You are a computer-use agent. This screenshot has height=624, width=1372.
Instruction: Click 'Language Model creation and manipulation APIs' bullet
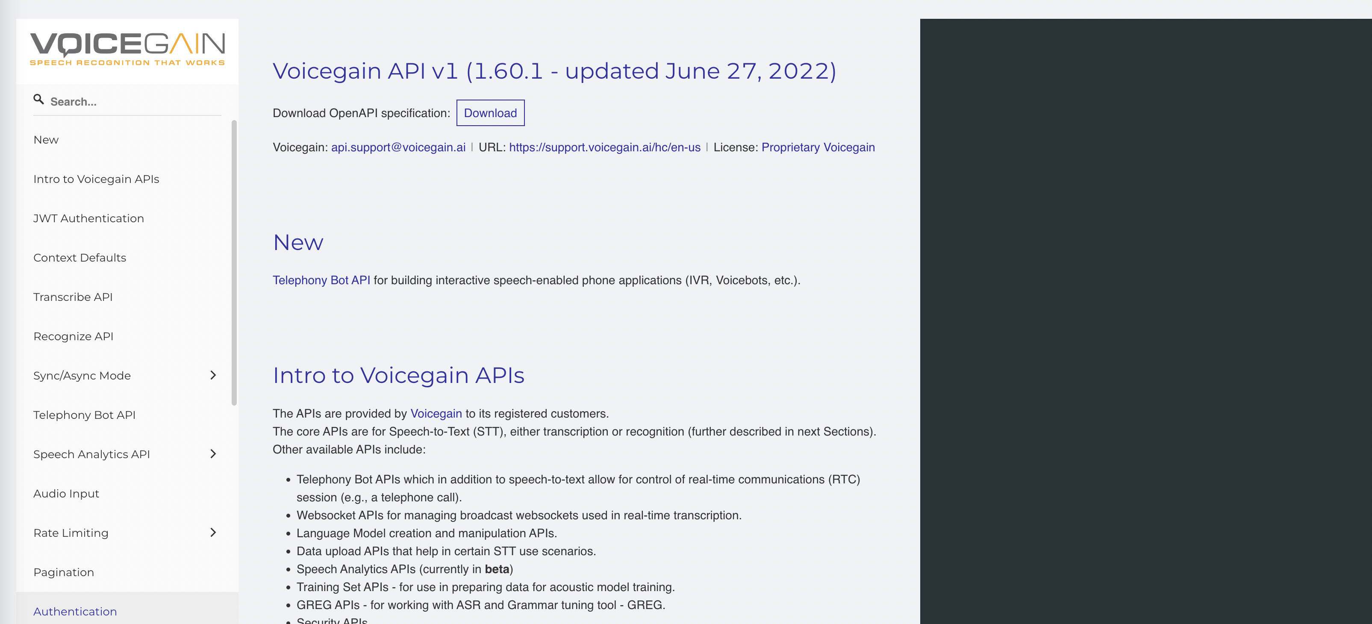coord(427,533)
